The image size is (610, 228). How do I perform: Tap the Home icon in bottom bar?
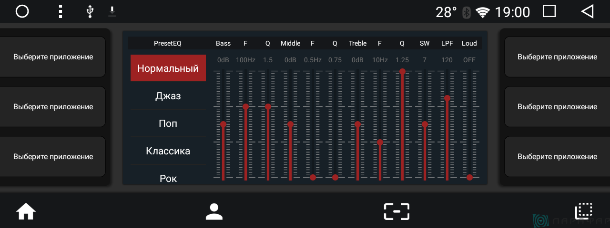click(x=26, y=211)
